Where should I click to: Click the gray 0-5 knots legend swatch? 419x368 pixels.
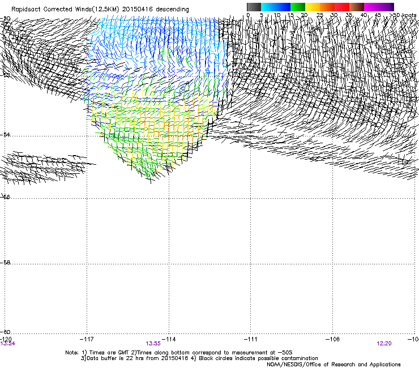pos(254,7)
